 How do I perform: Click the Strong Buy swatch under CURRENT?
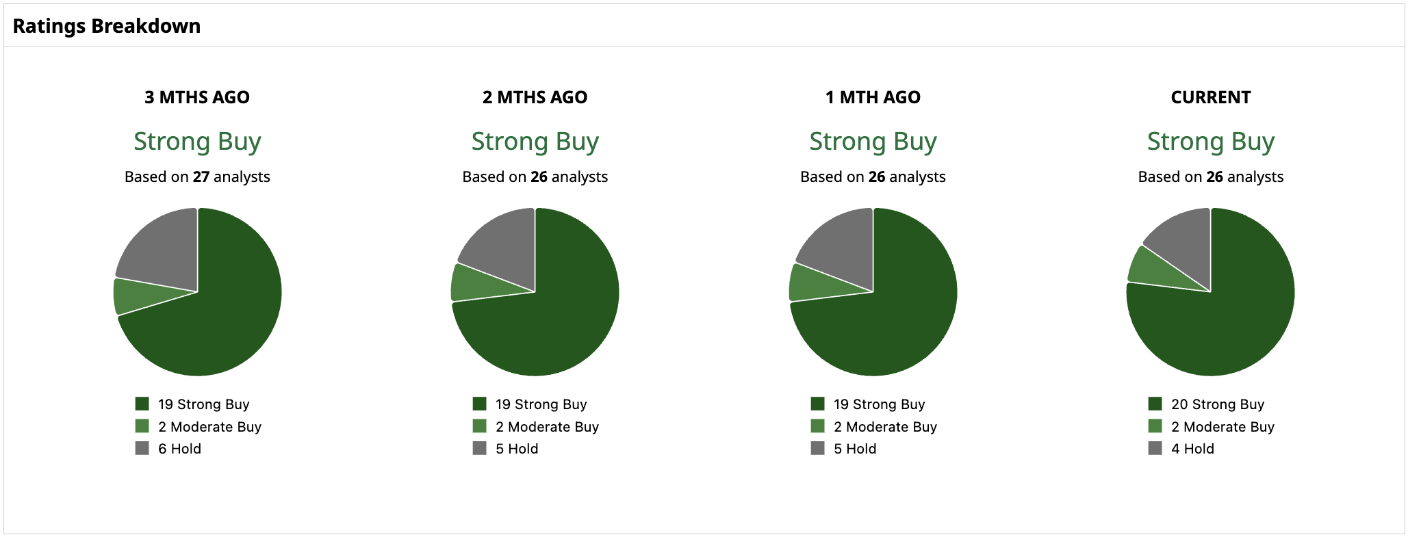tap(1155, 404)
